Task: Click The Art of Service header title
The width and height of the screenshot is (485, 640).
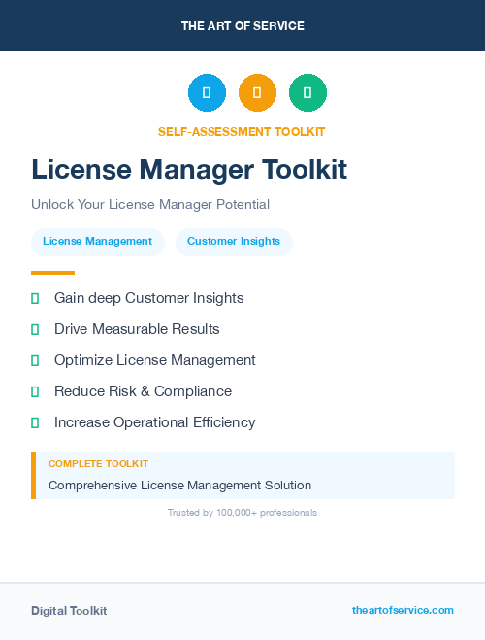Action: tap(242, 26)
